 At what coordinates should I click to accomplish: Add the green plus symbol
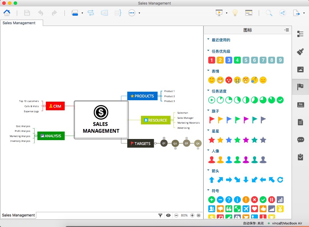[212, 200]
